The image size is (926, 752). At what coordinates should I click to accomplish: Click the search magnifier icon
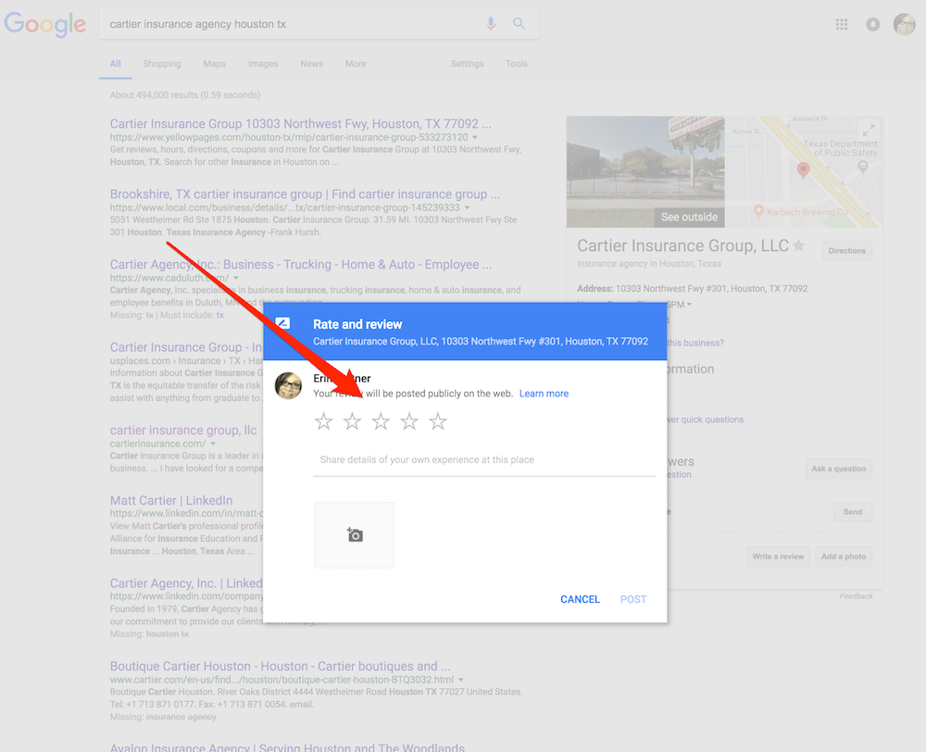[x=519, y=24]
